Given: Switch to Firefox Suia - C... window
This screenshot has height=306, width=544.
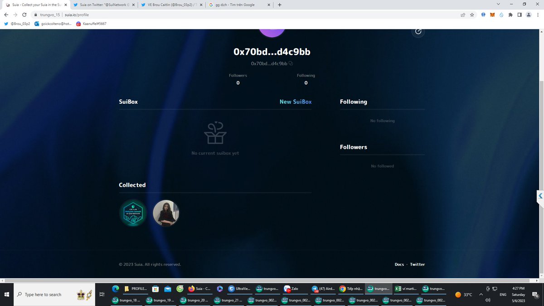Looking at the screenshot, I should point(199,288).
